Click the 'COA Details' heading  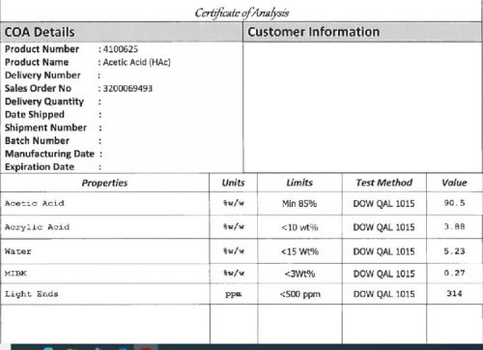coord(40,32)
